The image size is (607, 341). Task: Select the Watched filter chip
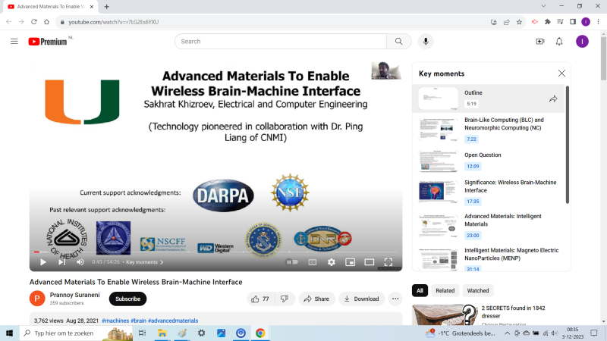tap(477, 290)
